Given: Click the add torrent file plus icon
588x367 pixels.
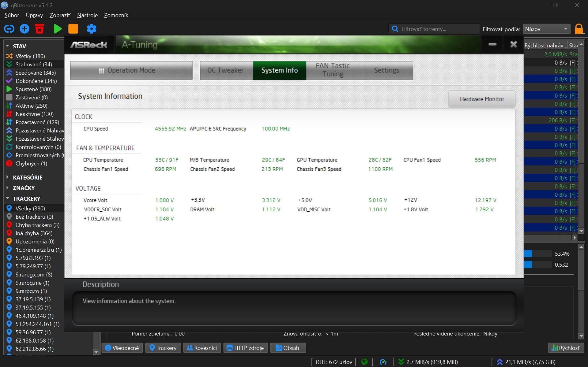Looking at the screenshot, I should click(x=24, y=29).
